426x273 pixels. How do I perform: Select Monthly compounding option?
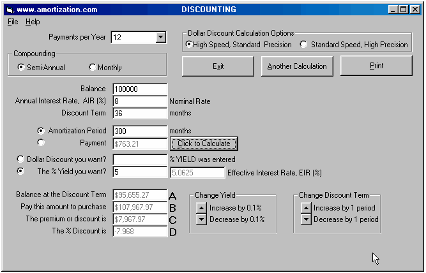click(93, 67)
